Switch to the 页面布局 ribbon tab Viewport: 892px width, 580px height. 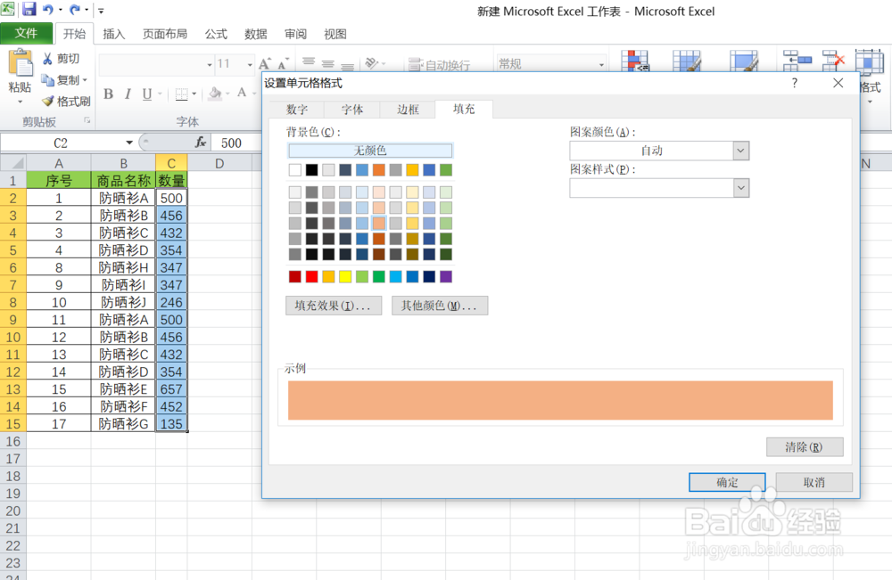(x=165, y=34)
